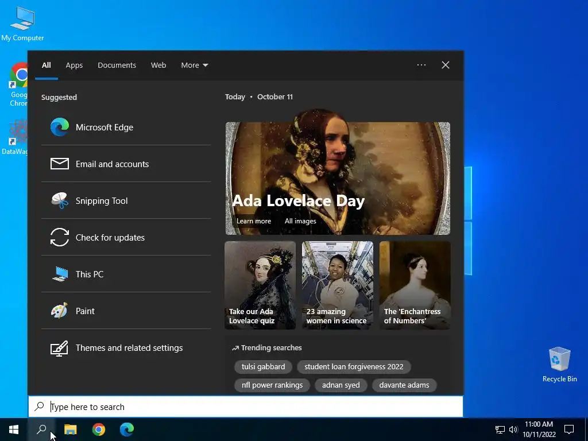The height and width of the screenshot is (441, 588).
Task: Click the adnan syed trending chip
Action: (x=341, y=385)
